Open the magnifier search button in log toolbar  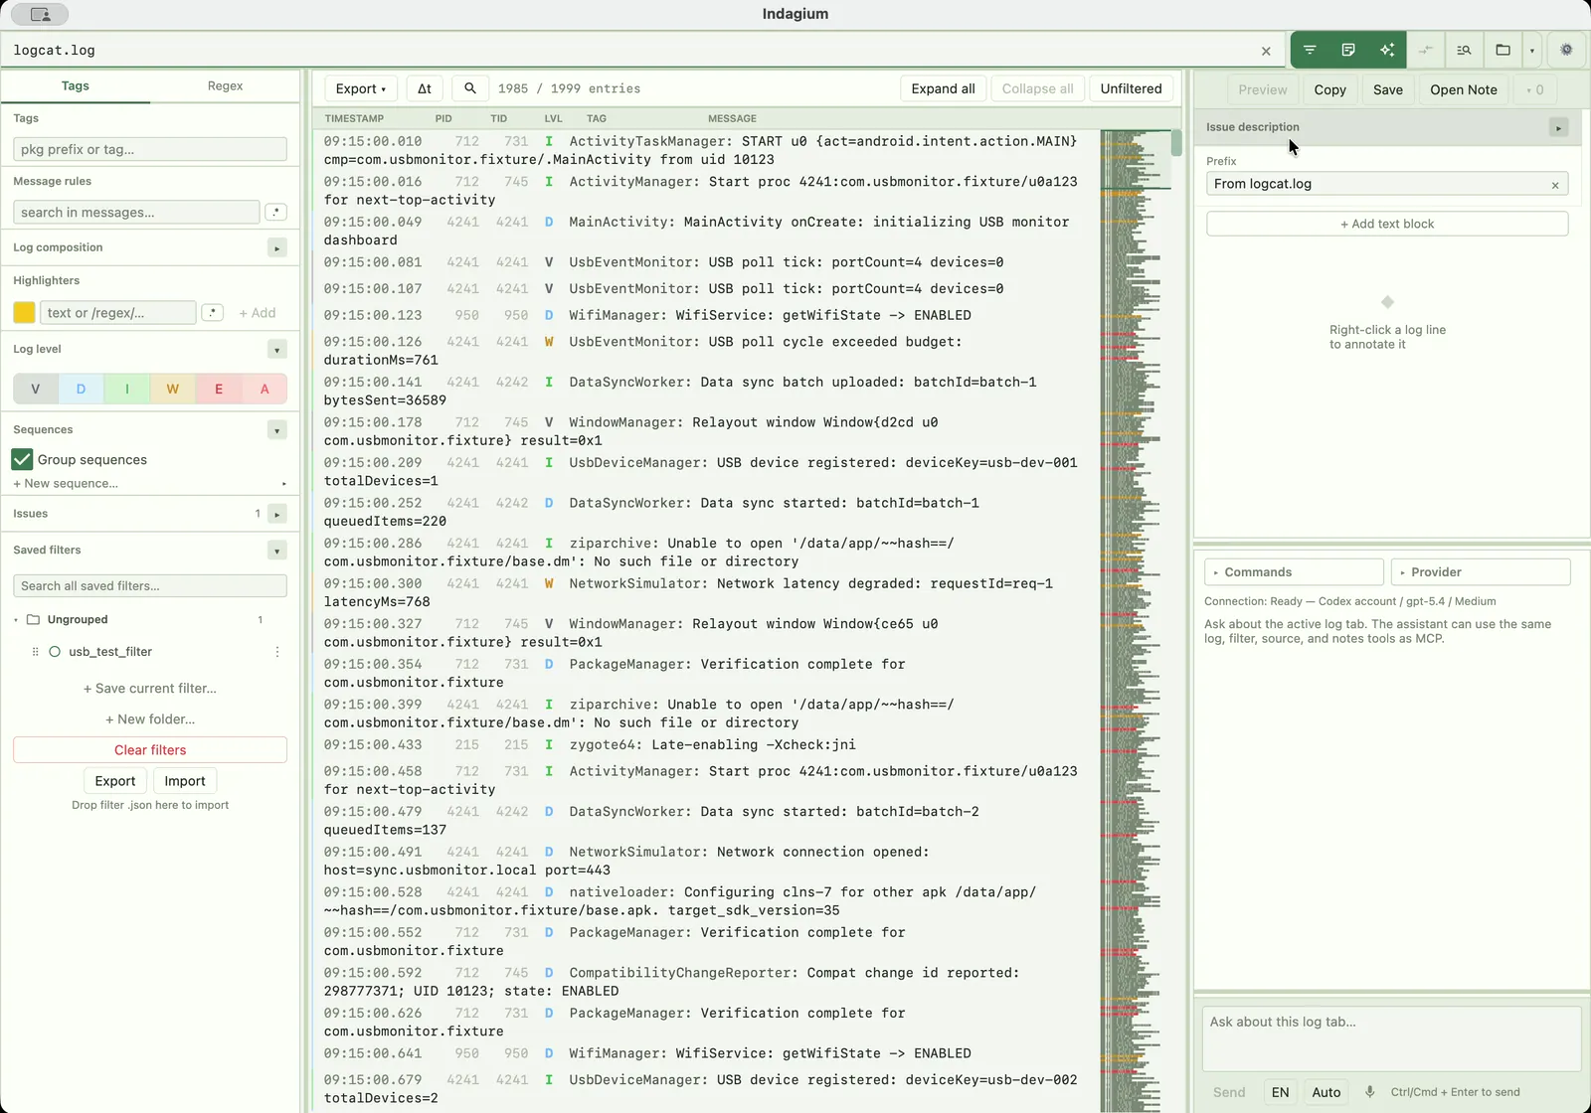pyautogui.click(x=470, y=88)
